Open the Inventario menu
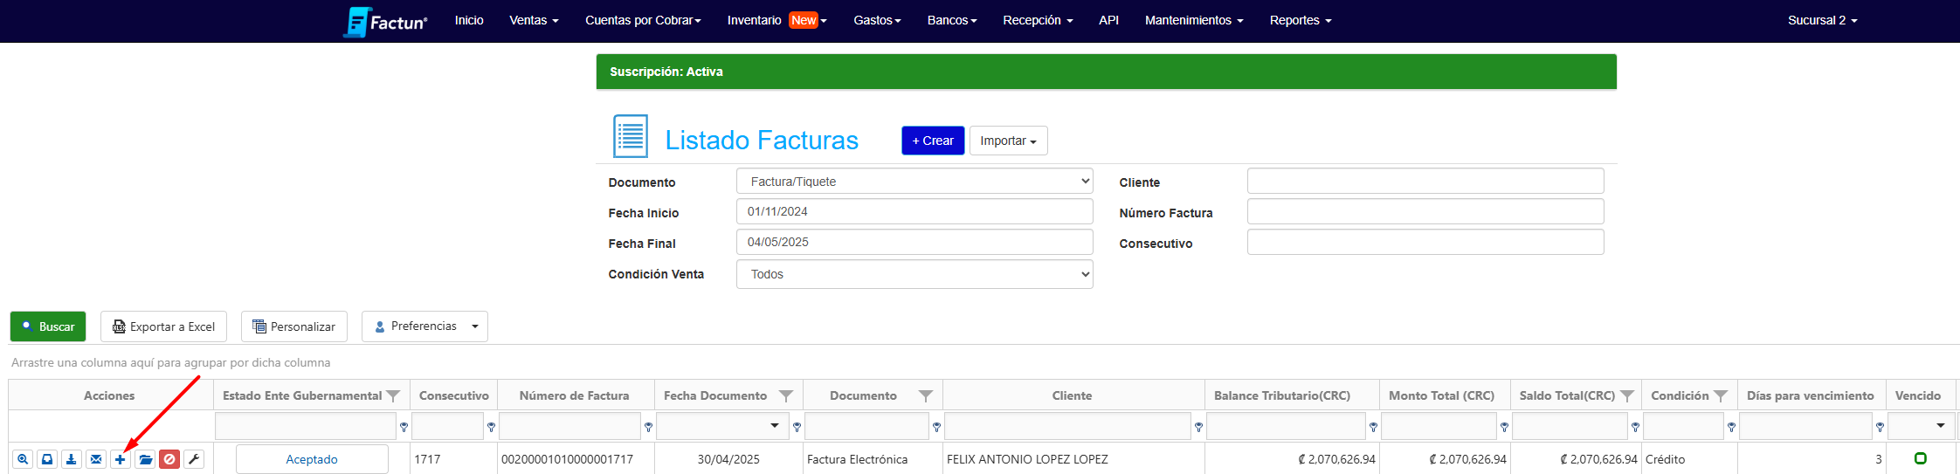 point(776,20)
